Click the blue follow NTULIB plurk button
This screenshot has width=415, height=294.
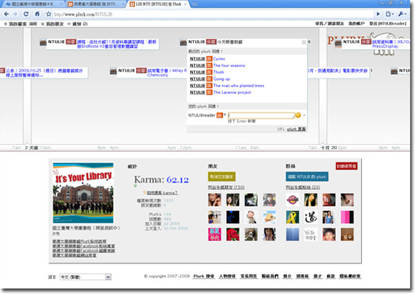click(x=307, y=176)
